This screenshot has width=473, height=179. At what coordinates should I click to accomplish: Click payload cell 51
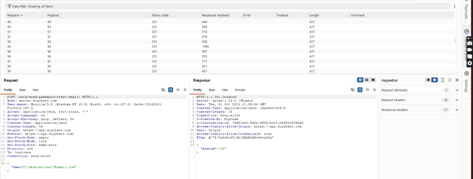[49, 32]
